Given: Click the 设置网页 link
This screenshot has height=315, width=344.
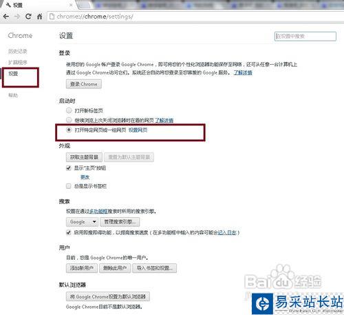Looking at the screenshot, I should click(138, 130).
